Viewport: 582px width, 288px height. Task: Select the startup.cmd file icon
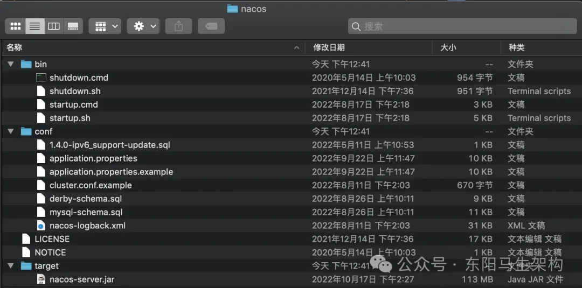(x=41, y=104)
